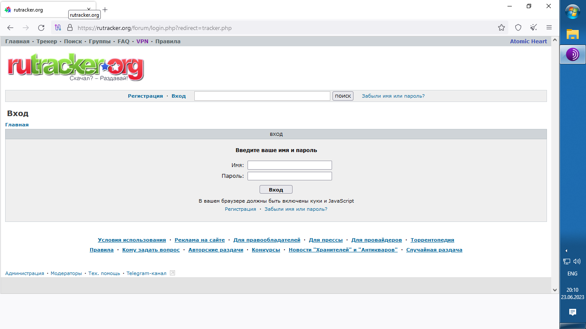Open a new tab with plus icon
Viewport: 586px width, 329px height.
105,9
